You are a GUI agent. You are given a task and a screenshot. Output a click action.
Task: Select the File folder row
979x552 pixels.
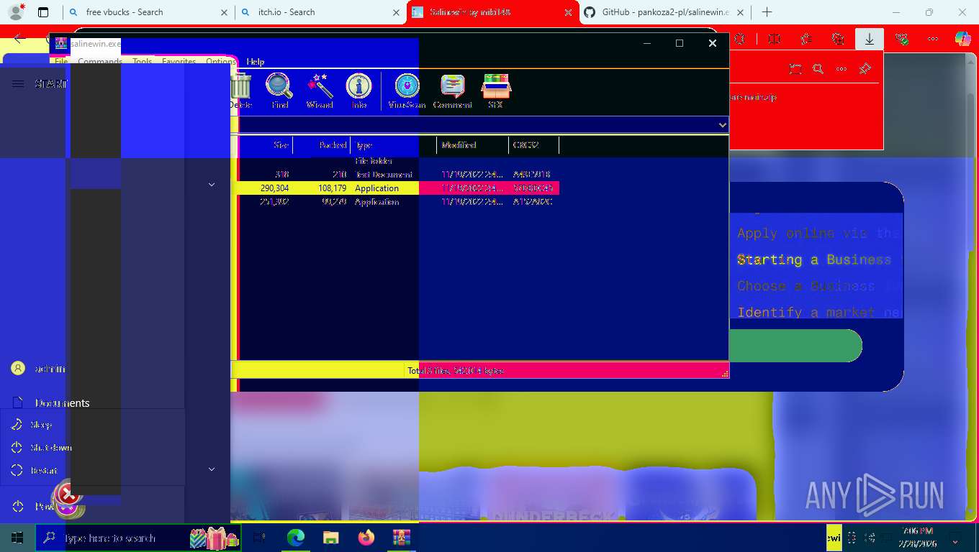pyautogui.click(x=399, y=161)
